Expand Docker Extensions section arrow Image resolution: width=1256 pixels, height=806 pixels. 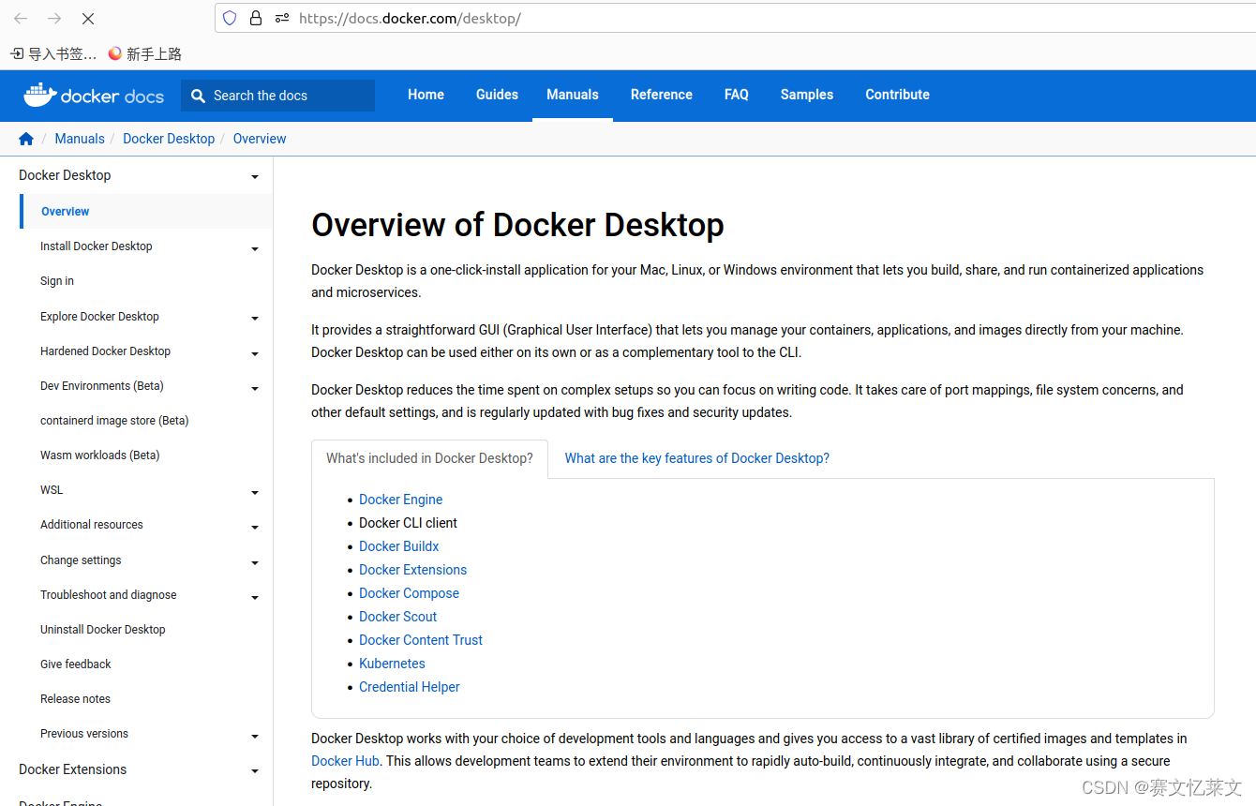pos(255,771)
